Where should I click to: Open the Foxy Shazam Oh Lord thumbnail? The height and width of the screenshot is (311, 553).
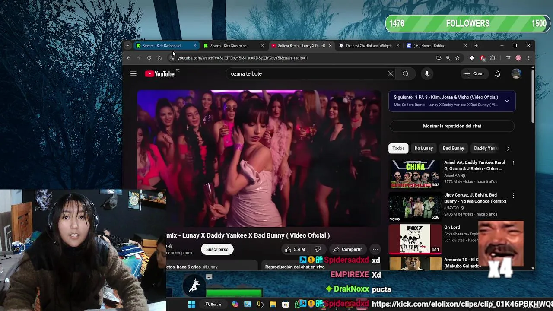pos(415,238)
